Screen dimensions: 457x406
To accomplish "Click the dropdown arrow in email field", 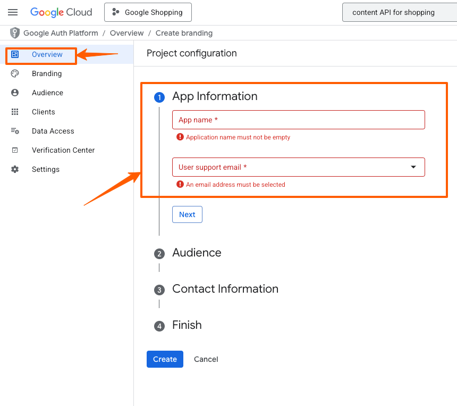I will click(x=413, y=167).
